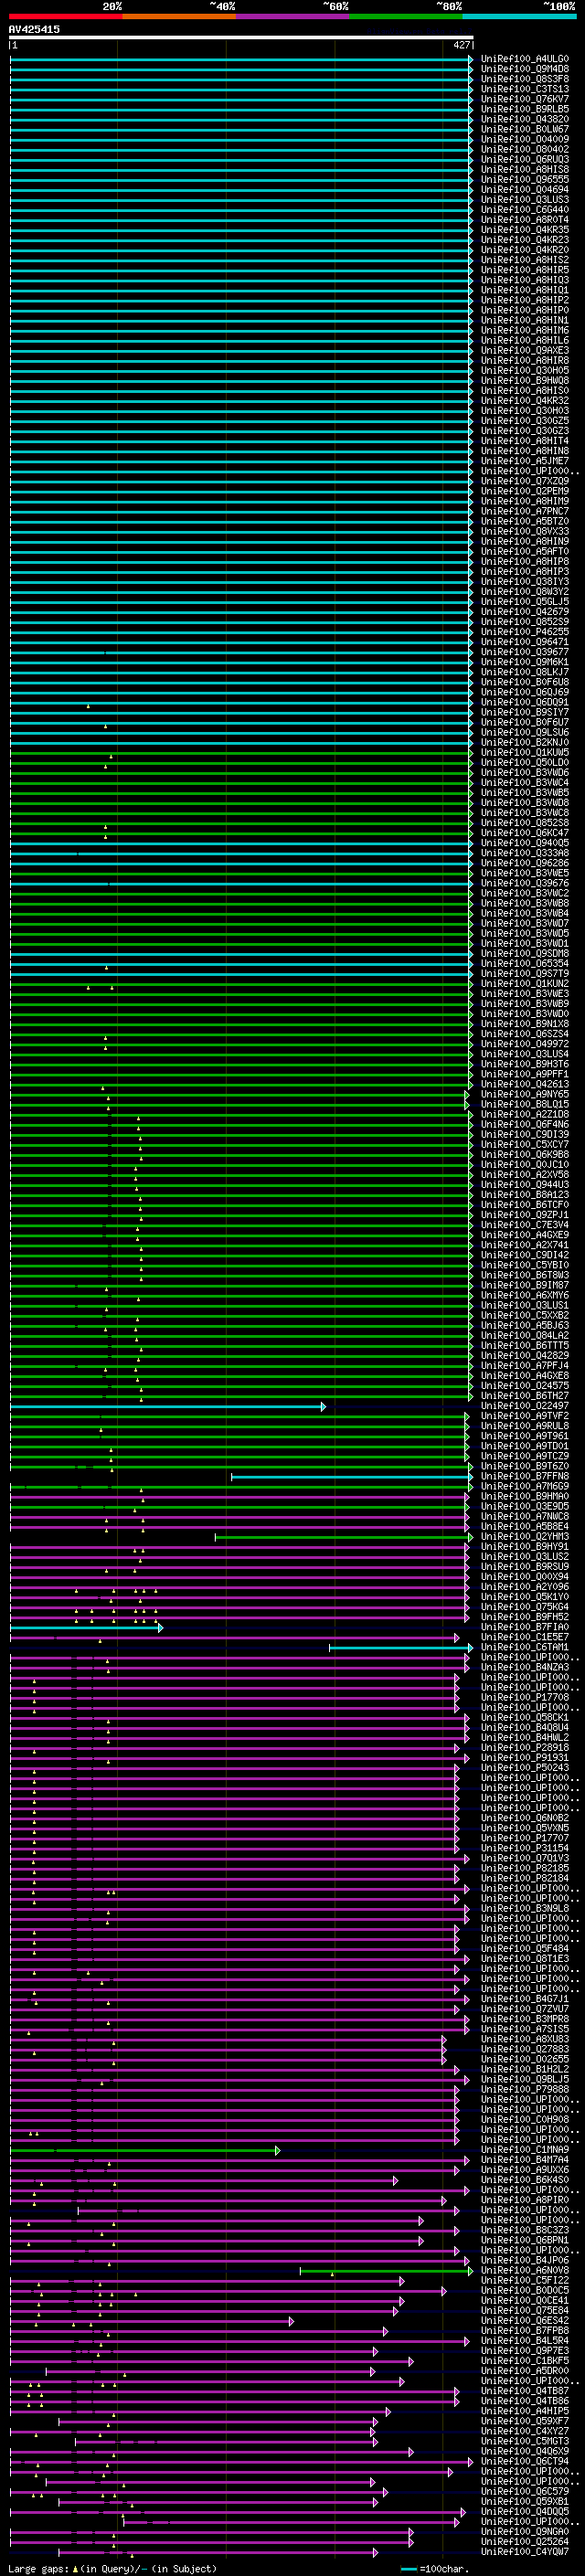
Task: Open the UniRef100_B4NZA3 entry
Action: pos(525,1667)
